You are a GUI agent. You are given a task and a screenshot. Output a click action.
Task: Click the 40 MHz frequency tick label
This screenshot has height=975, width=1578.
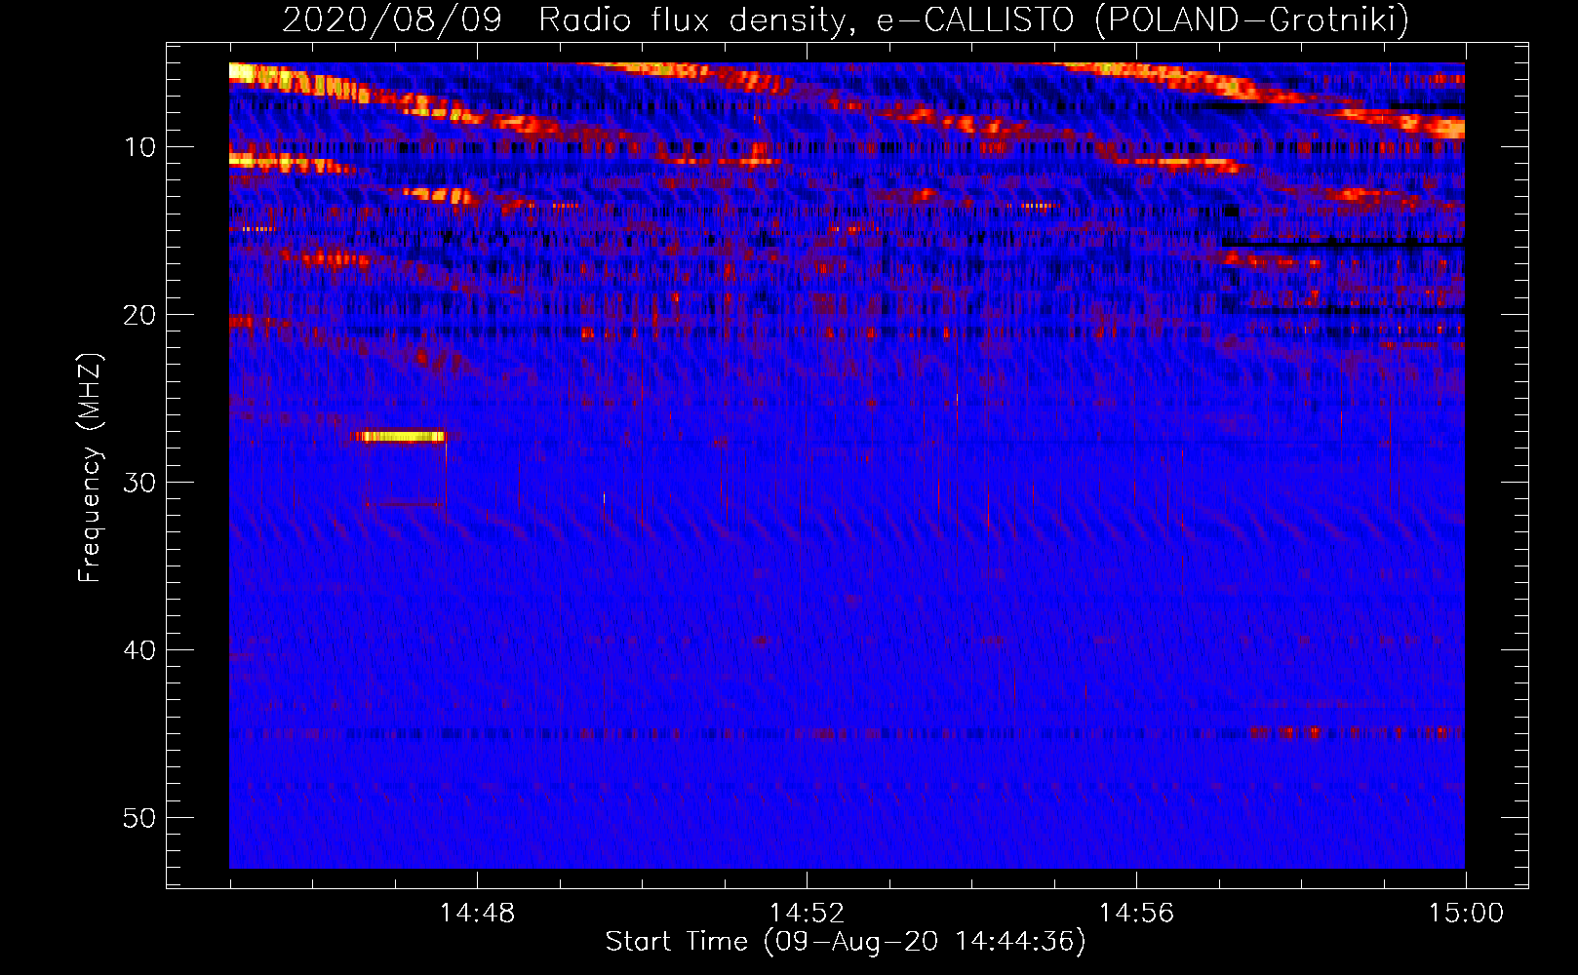click(140, 650)
